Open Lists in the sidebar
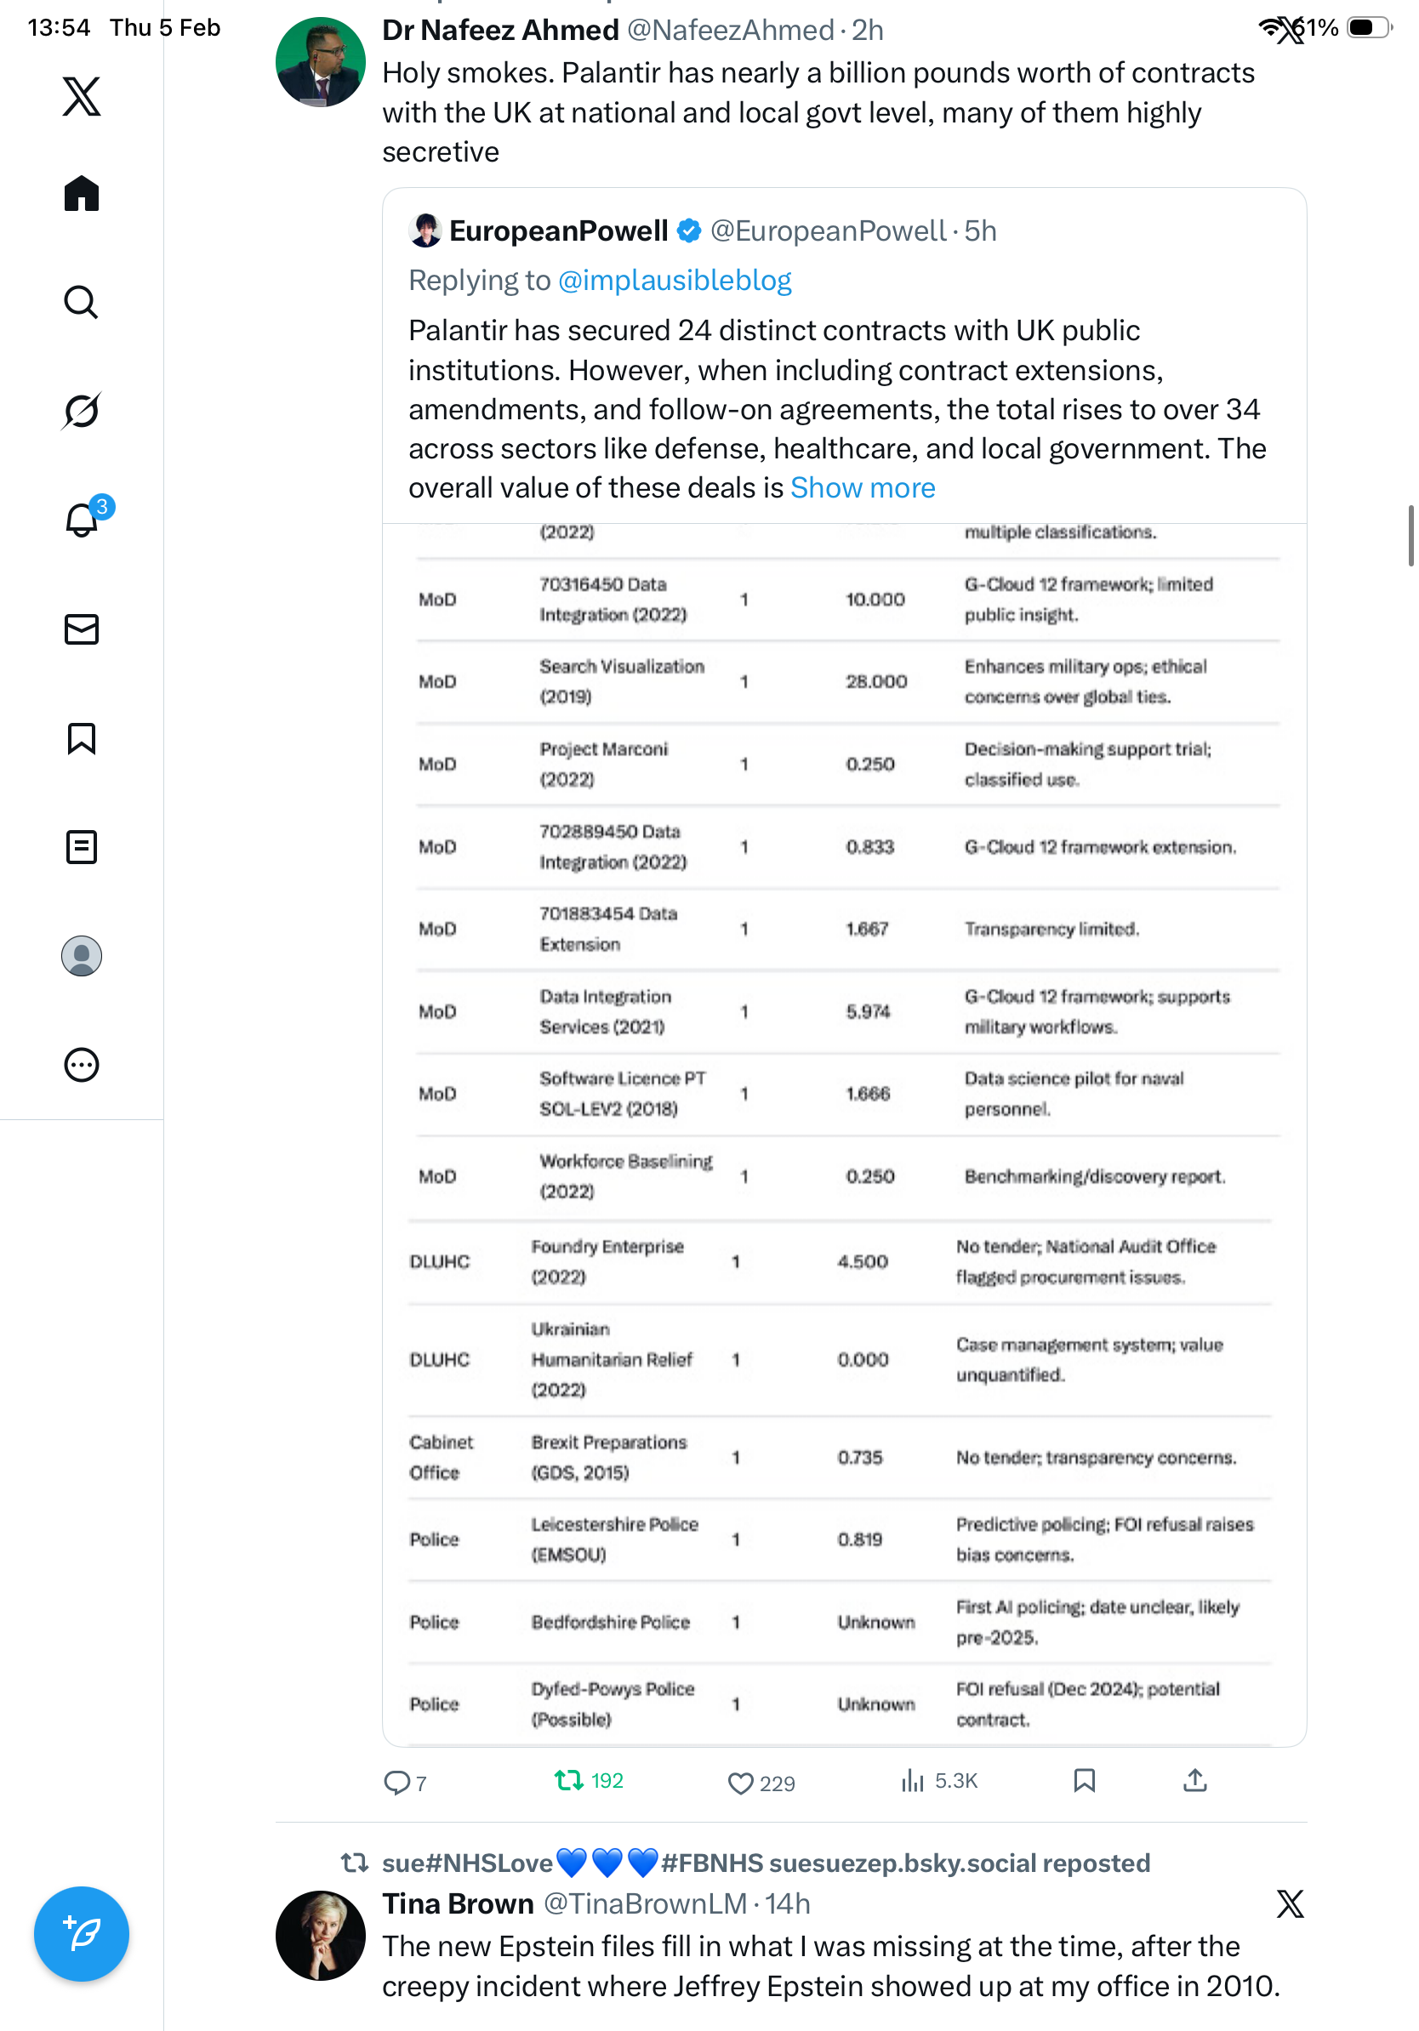Viewport: 1419px width, 2031px height. tap(82, 847)
